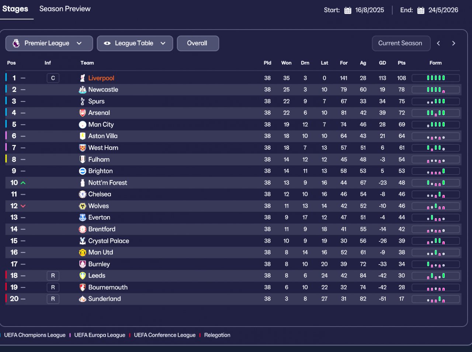Sort table by the Pts column header
The image size is (472, 352).
pyautogui.click(x=402, y=63)
